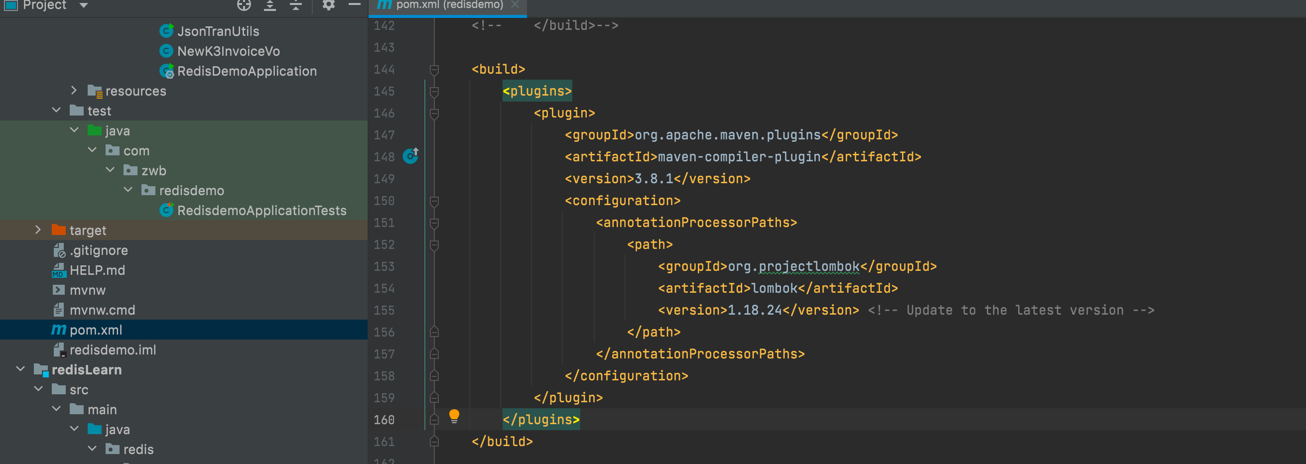Click the yellow intention light bulb icon
Viewport: 1306px width, 464px height.
454,416
